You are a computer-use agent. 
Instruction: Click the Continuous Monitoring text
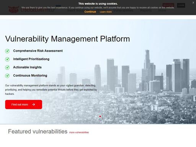click(x=30, y=75)
